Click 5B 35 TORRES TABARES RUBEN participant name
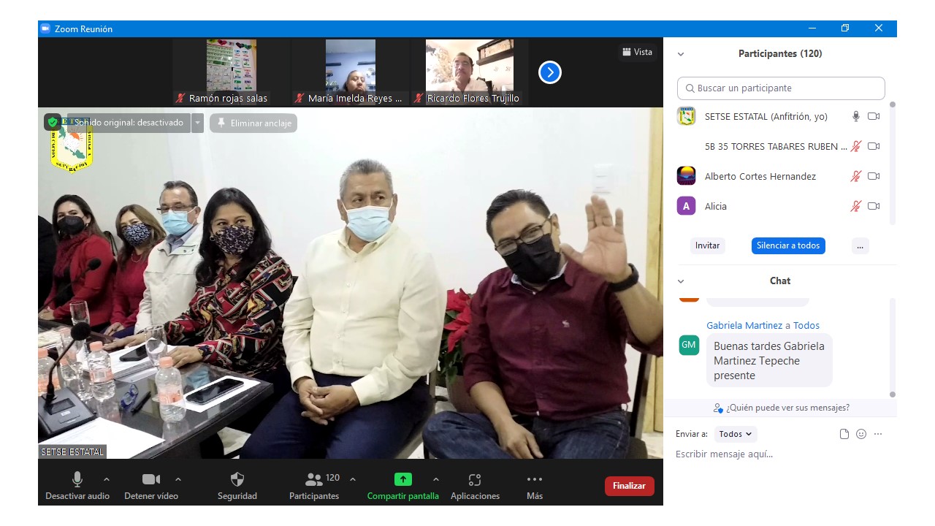The height and width of the screenshot is (526, 935). tap(776, 146)
